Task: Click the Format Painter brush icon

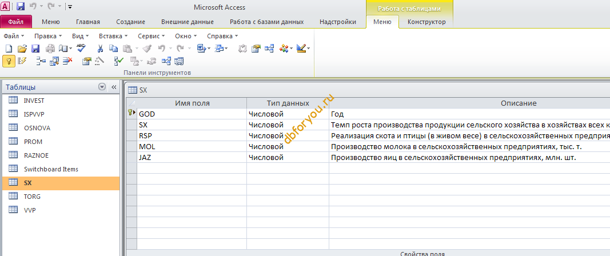Action: 147,49
